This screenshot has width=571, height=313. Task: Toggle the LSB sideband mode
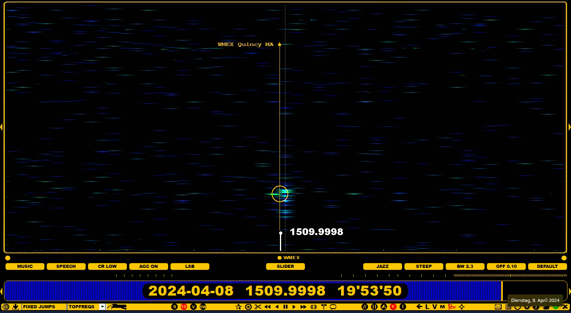click(x=190, y=266)
